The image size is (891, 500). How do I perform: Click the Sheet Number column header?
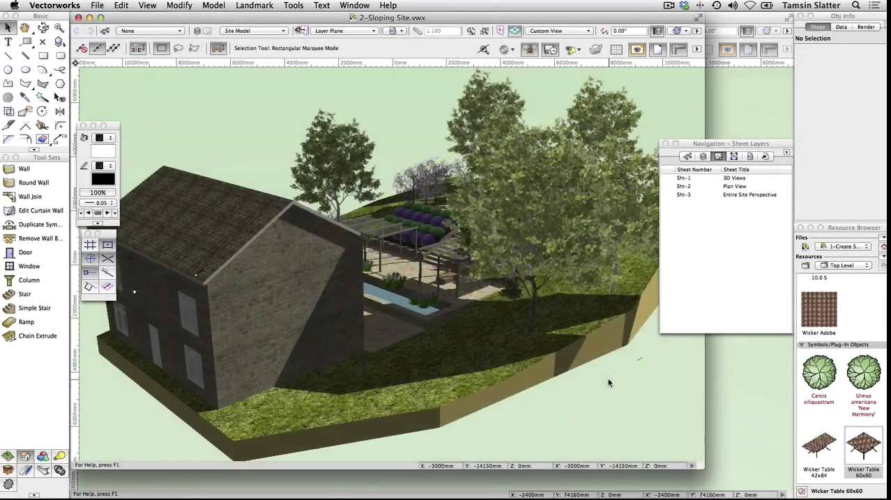[694, 169]
